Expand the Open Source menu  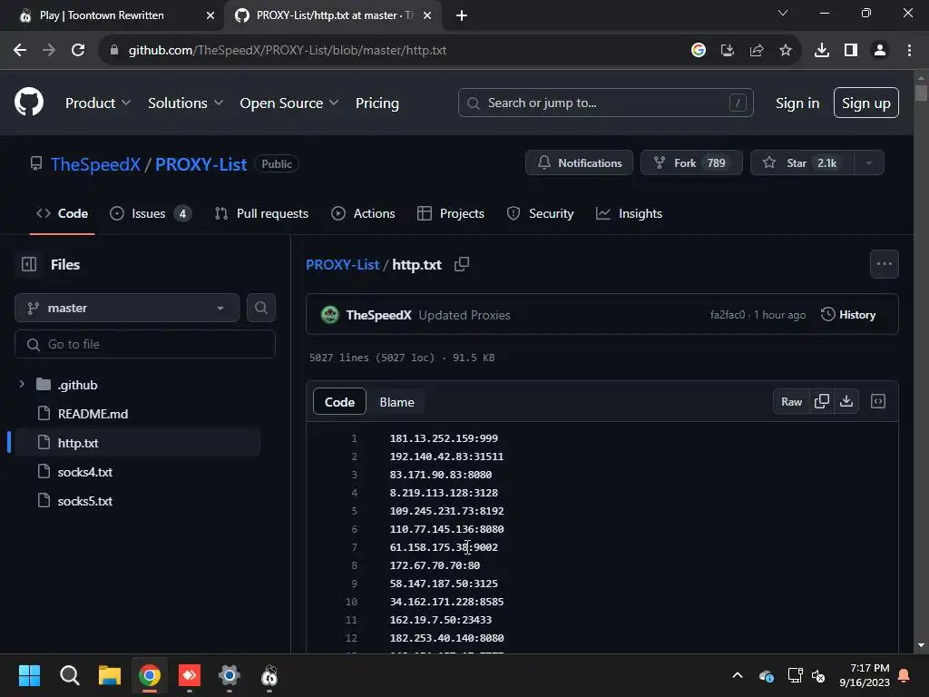tap(289, 103)
